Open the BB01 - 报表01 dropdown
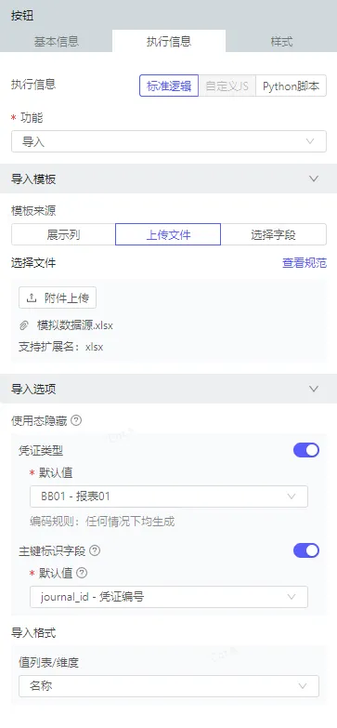337x728 pixels. click(169, 496)
